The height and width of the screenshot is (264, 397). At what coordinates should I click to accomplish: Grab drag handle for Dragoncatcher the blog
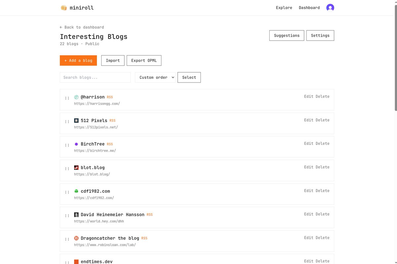67,239
